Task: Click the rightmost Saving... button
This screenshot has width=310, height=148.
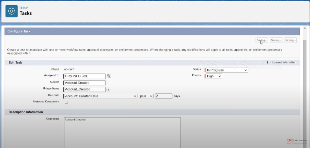Action: click(291, 40)
